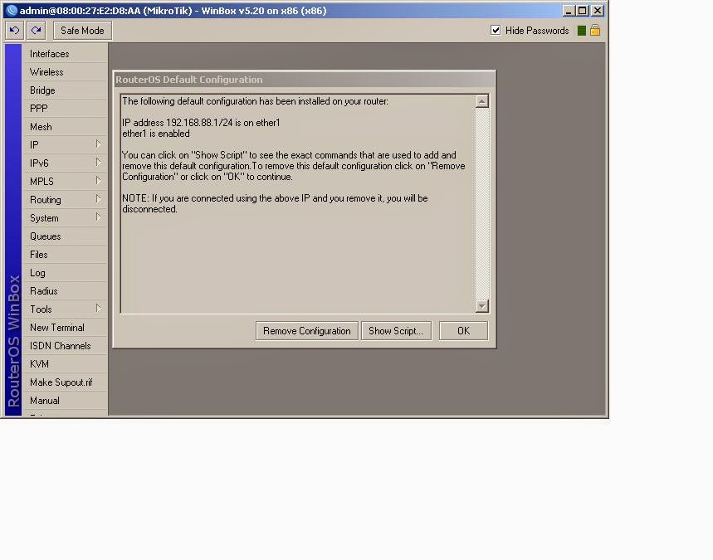
Task: Uncheck Hide Passwords checkbox
Action: click(496, 31)
